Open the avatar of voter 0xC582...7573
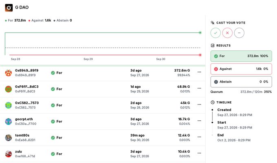Image resolution: width=277 pixels, height=163 pixels. pos(8,105)
